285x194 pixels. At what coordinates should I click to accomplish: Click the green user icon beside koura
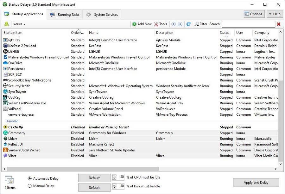6,24
